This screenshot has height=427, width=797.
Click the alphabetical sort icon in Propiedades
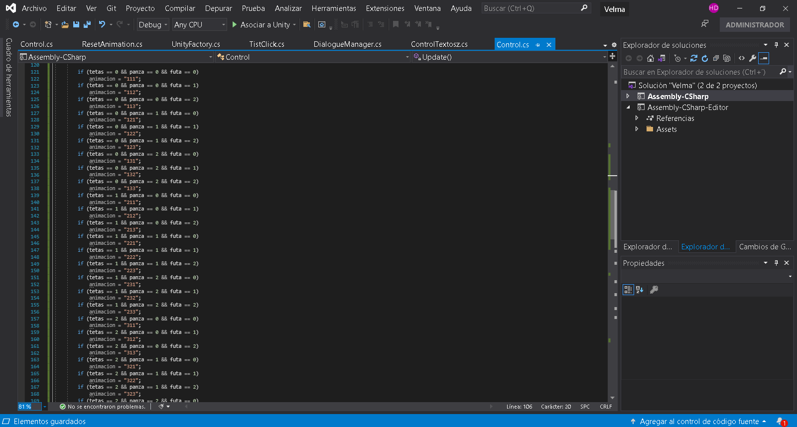[x=640, y=290]
